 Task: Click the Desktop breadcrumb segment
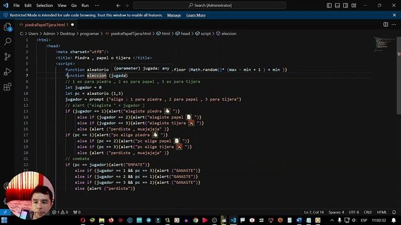pos(68,33)
